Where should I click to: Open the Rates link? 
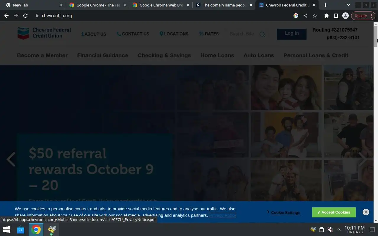tap(209, 34)
